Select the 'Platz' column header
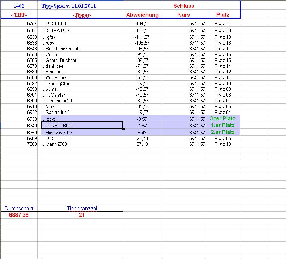The height and width of the screenshot is (259, 286). coord(223,14)
